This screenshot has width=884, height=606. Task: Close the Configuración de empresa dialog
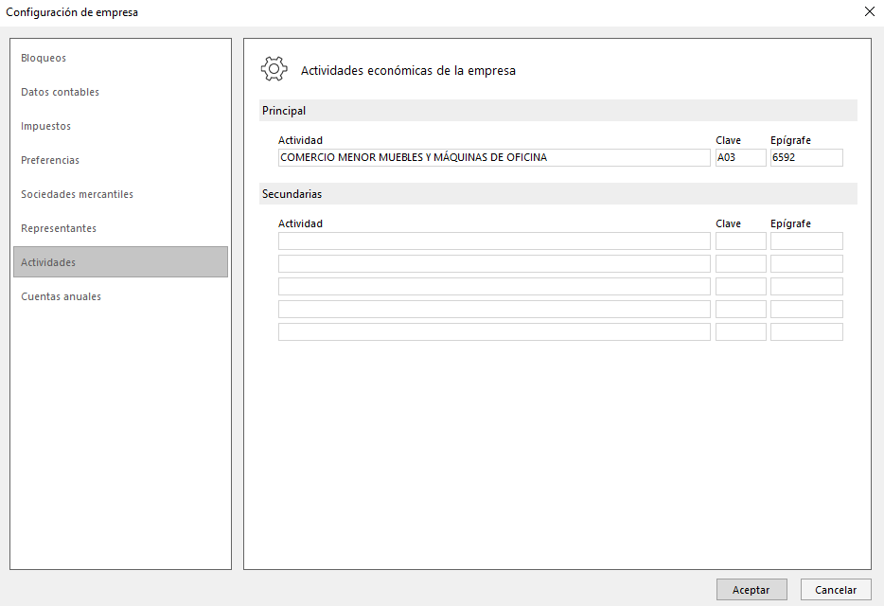tap(870, 12)
